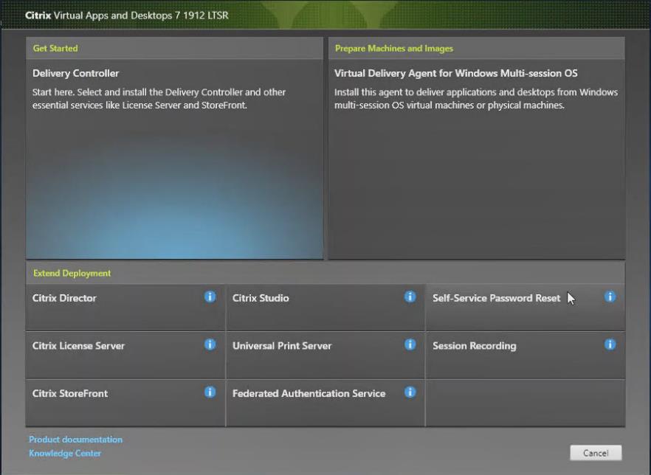Install Citrix Director component
Viewport: 651px width, 475px height.
(x=125, y=308)
